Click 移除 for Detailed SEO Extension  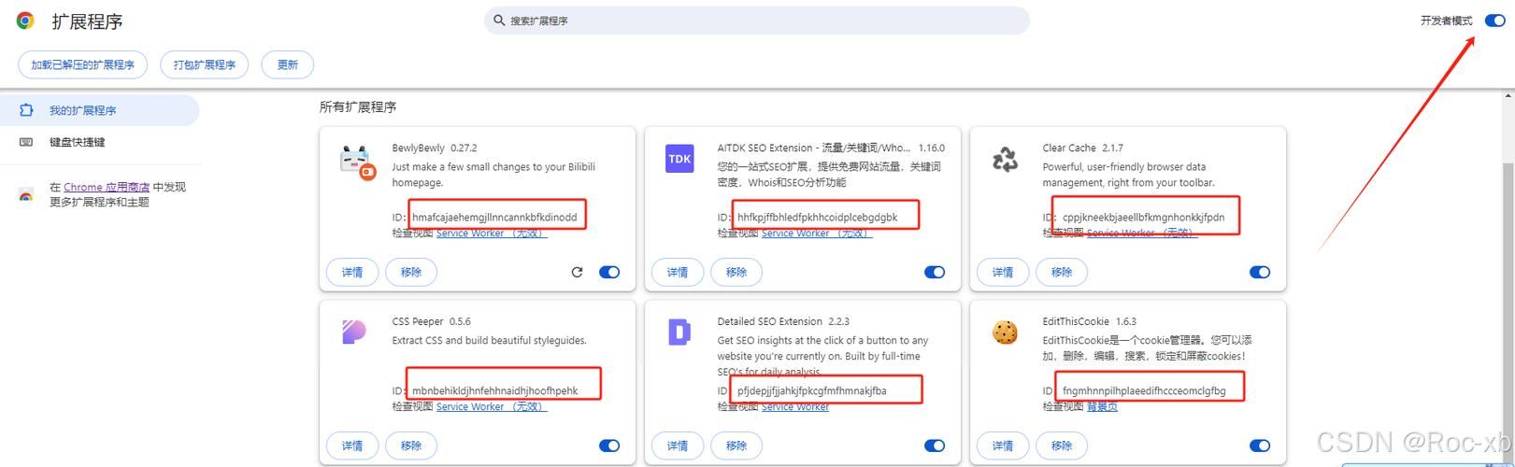(x=736, y=446)
